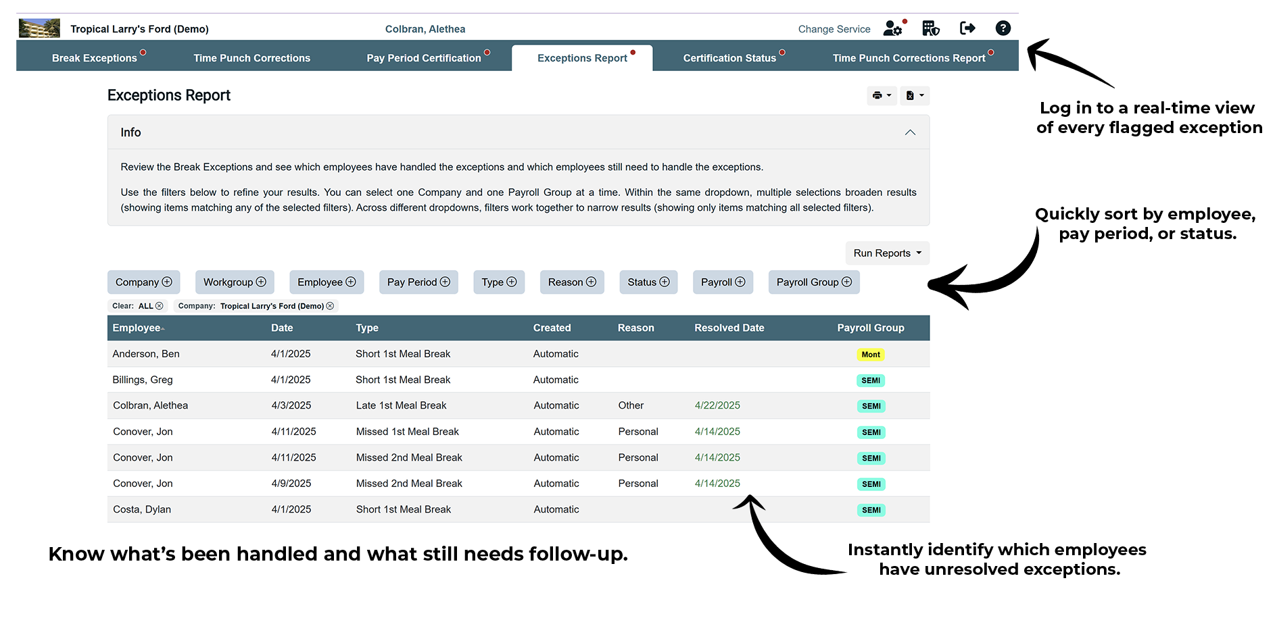Switch to Certification Status tab
The height and width of the screenshot is (643, 1275).
coord(729,58)
